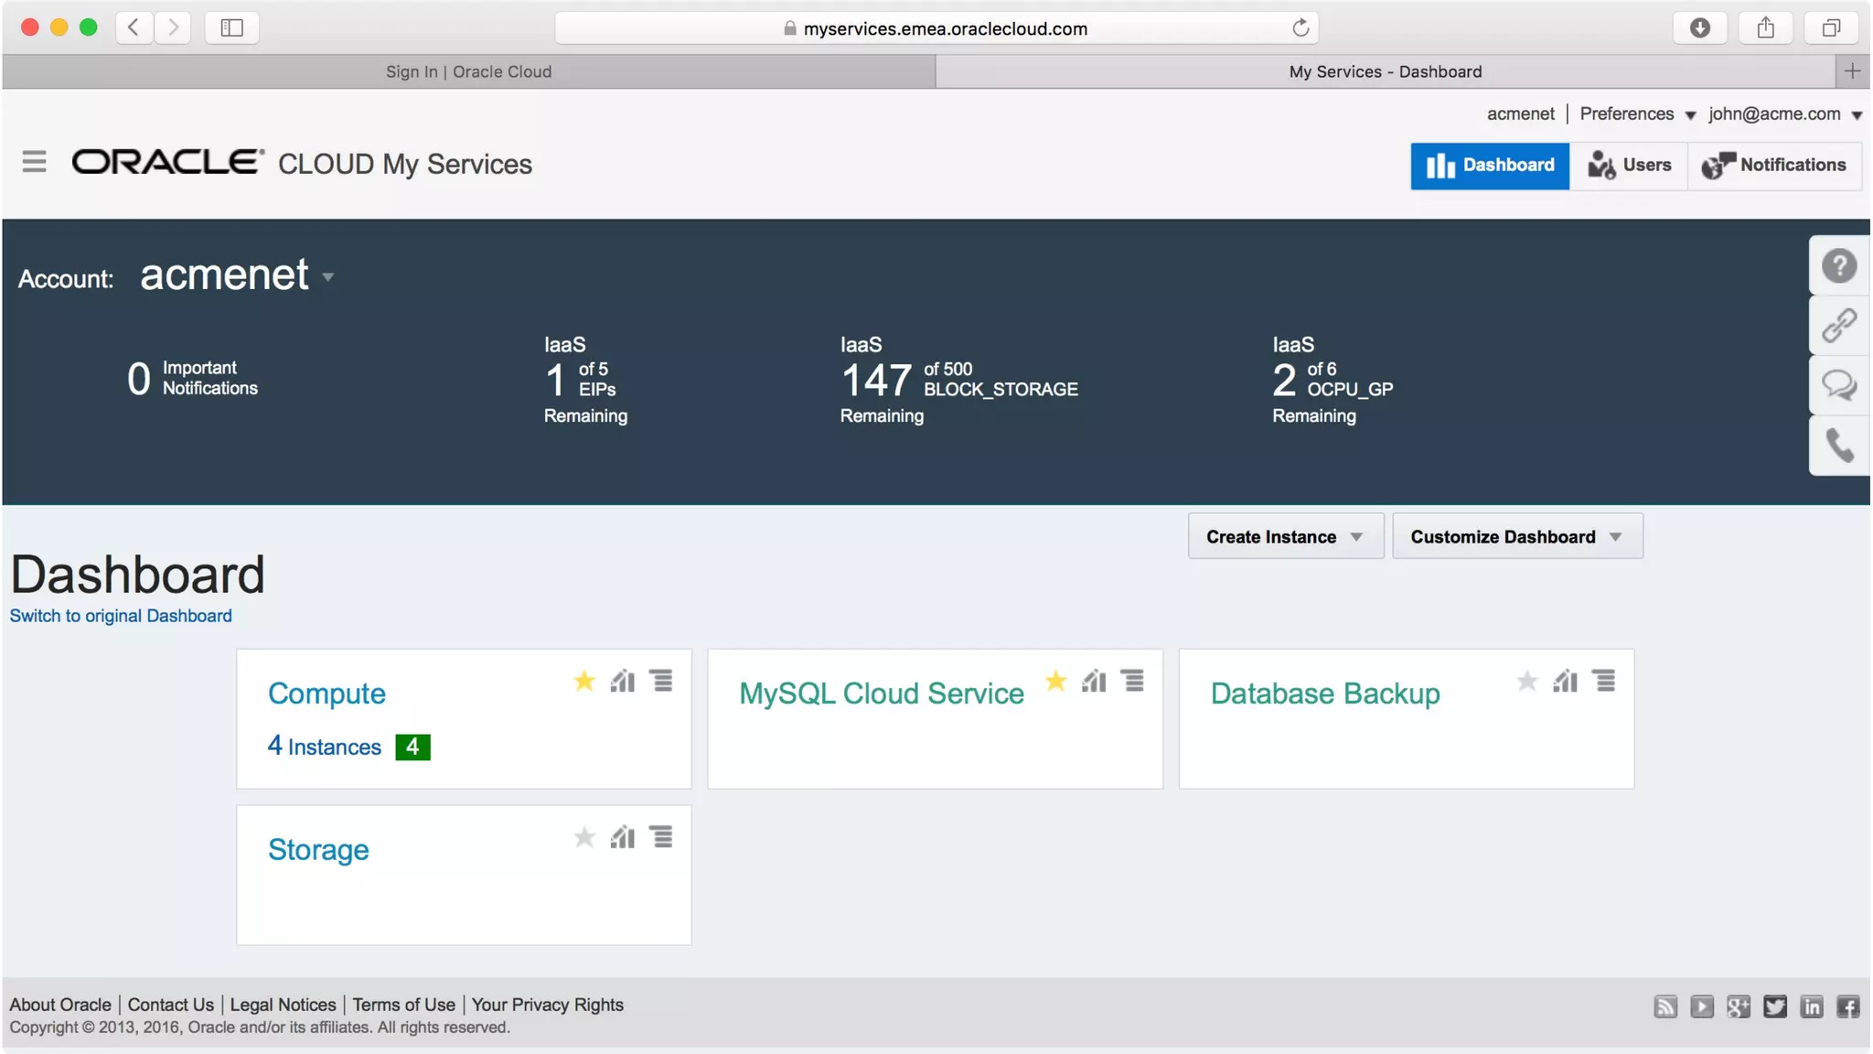Image resolution: width=1873 pixels, height=1054 pixels.
Task: Open the chat bubbles side icon
Action: click(1838, 385)
